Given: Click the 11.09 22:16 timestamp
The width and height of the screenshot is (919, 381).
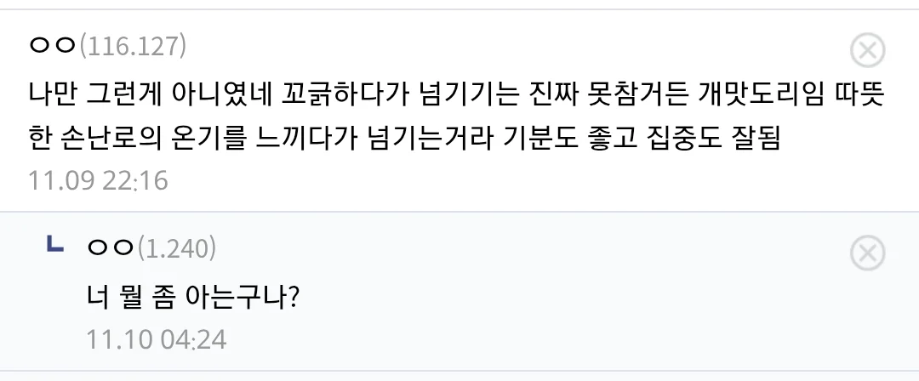Looking at the screenshot, I should [x=98, y=180].
